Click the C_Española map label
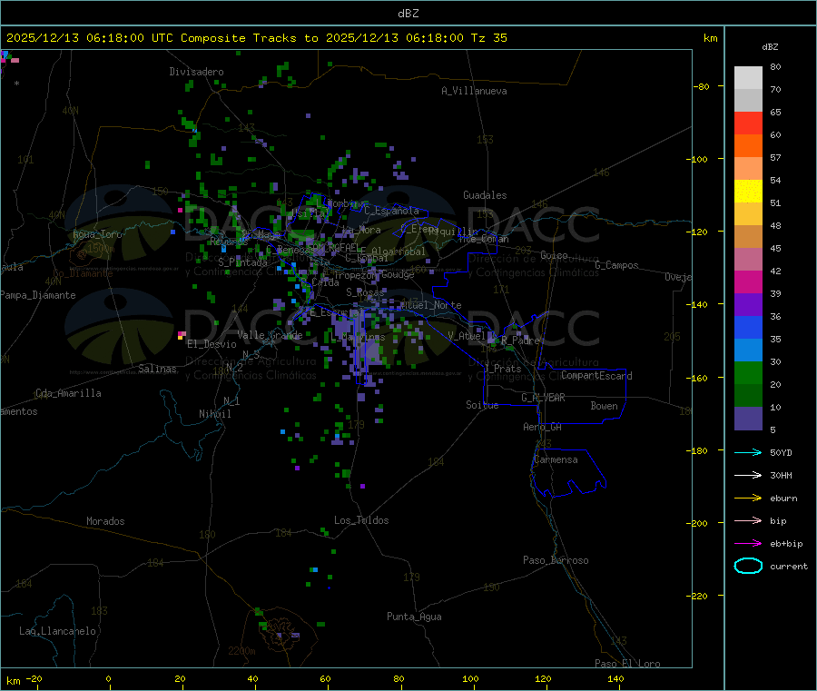 391,211
